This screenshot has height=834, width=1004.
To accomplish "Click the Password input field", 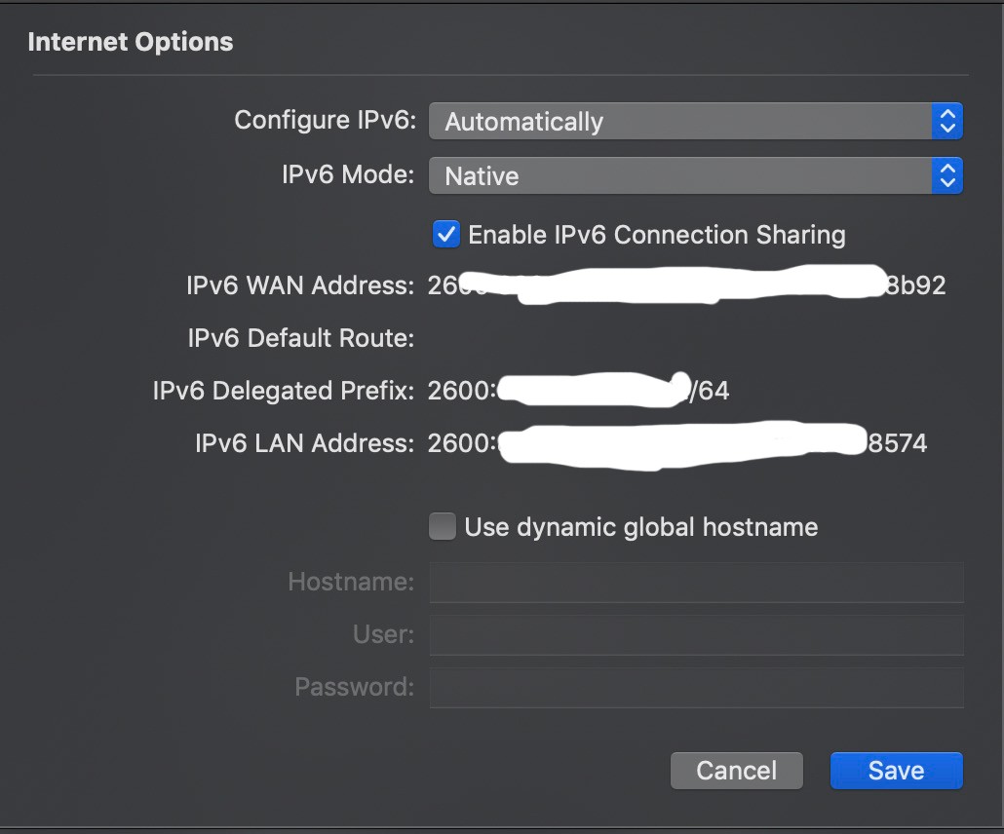I will pyautogui.click(x=696, y=687).
